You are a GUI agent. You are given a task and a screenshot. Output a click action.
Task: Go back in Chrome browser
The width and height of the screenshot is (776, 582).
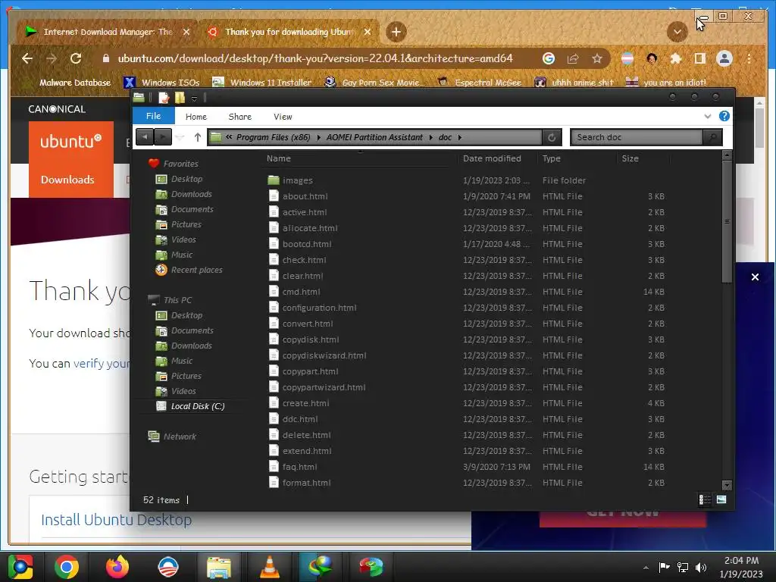pos(27,58)
